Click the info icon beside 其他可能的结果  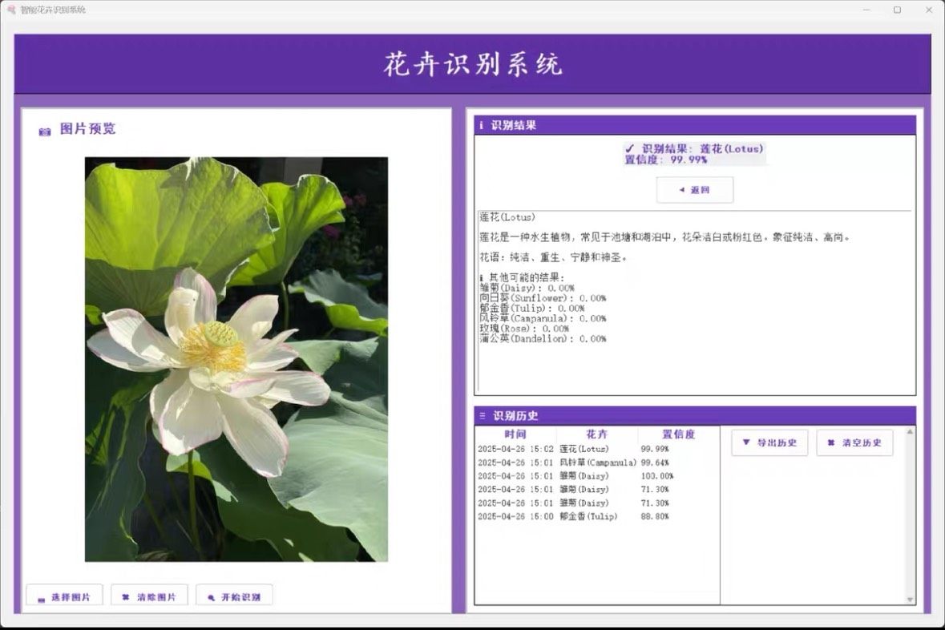[481, 277]
